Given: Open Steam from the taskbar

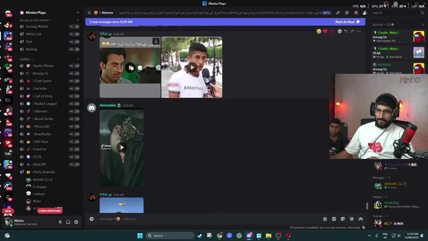Looking at the screenshot, I should [x=200, y=236].
